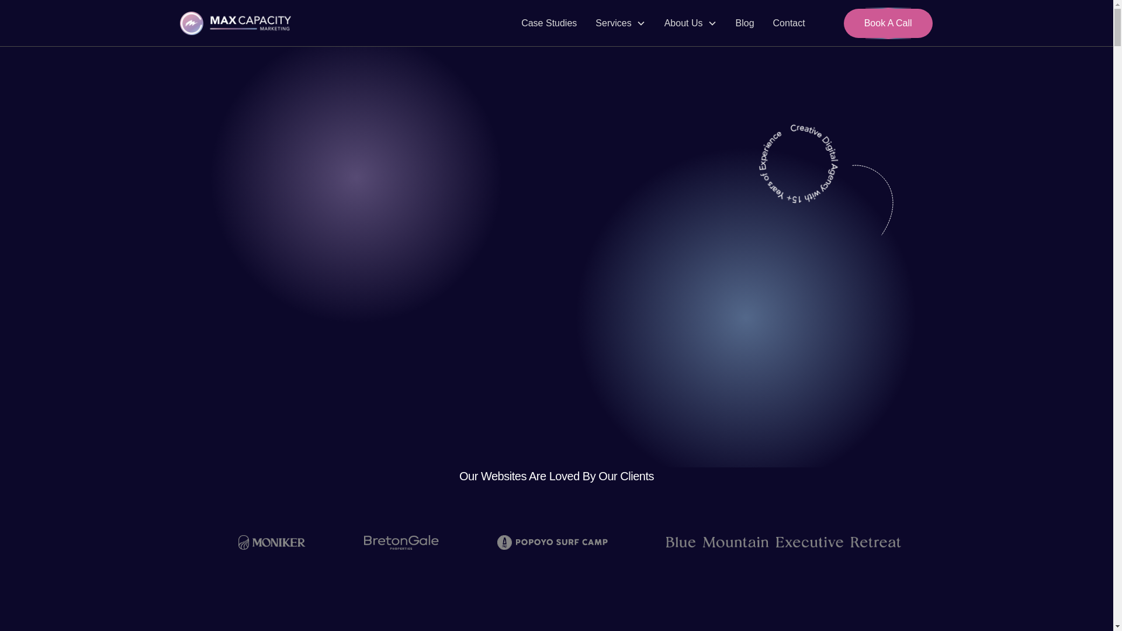Click the Popoyo round surfboard emblem
1122x631 pixels.
tap(504, 542)
